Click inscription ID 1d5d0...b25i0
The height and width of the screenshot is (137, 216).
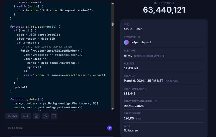(133, 29)
